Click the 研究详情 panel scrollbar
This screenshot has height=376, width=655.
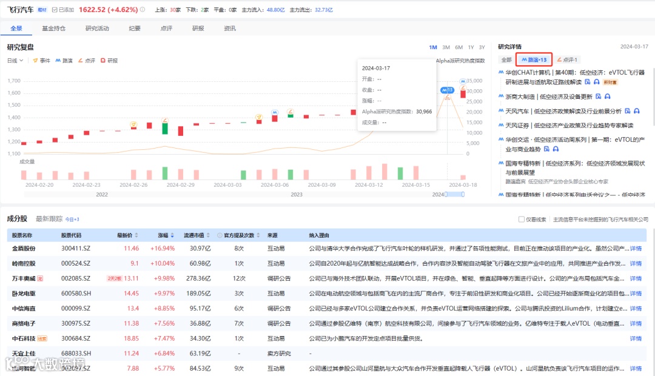653,97
